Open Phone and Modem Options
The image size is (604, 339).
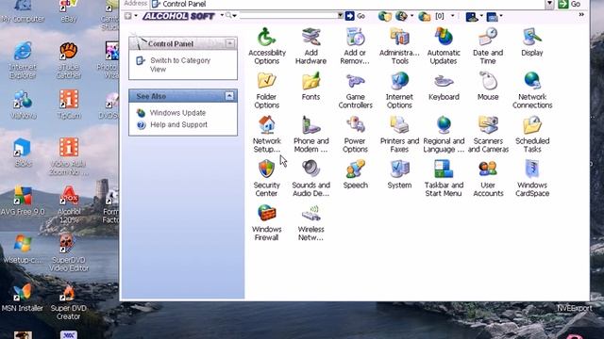pos(310,135)
